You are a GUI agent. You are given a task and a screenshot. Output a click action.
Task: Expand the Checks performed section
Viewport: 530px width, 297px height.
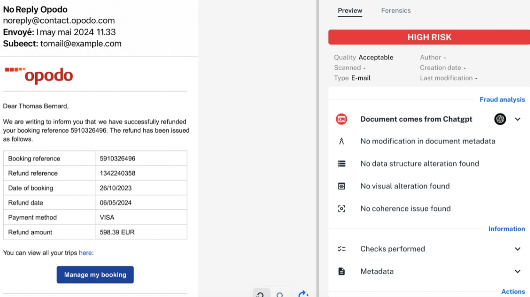pos(518,249)
